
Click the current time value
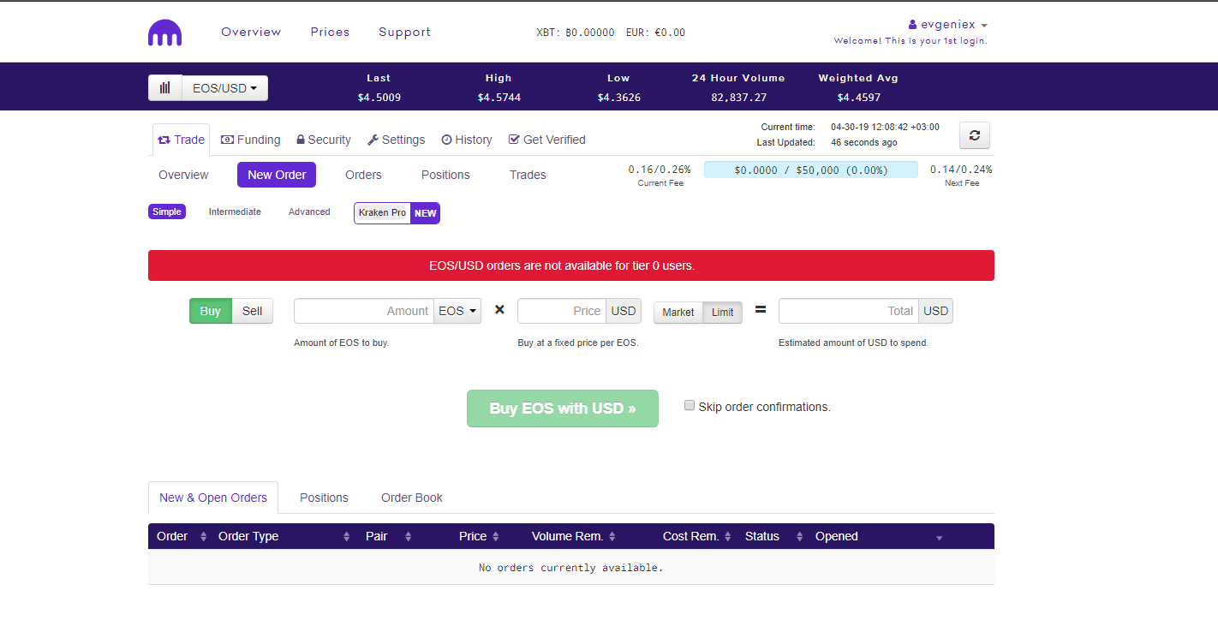[x=885, y=127]
